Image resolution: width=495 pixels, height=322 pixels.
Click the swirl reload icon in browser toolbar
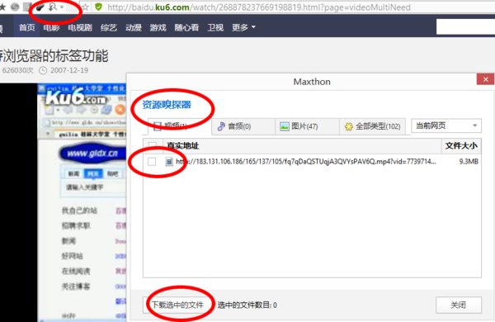(x=15, y=7)
